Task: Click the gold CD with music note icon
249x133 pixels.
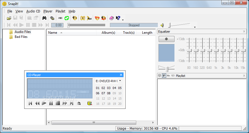Action: (x=75, y=18)
